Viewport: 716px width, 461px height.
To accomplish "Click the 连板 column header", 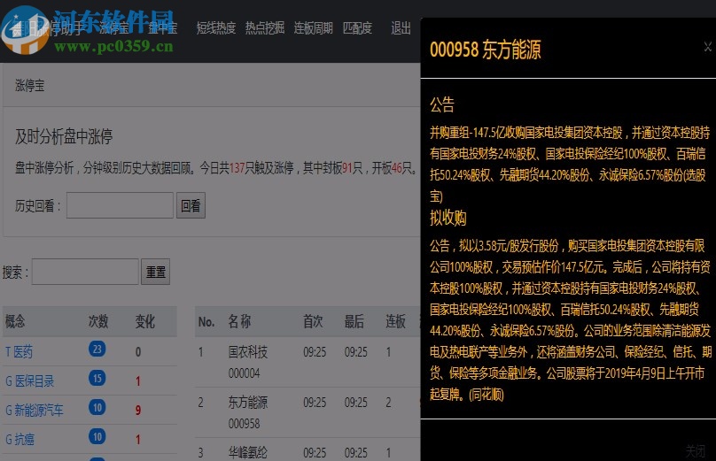I will pos(396,321).
